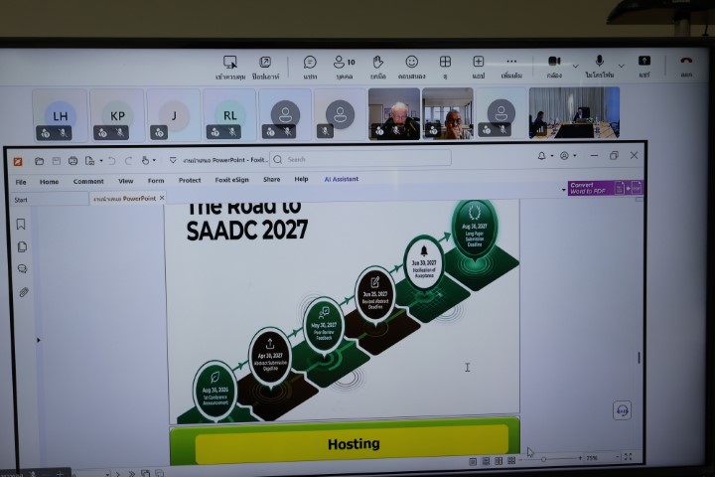The height and width of the screenshot is (477, 715).
Task: Open the support headset chat icon
Action: [623, 409]
